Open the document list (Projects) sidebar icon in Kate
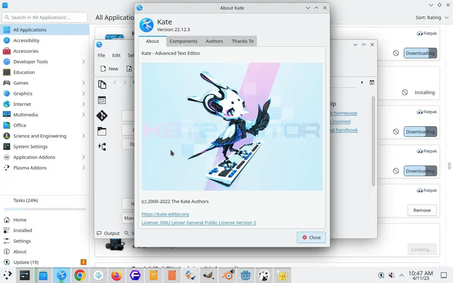 pyautogui.click(x=102, y=100)
